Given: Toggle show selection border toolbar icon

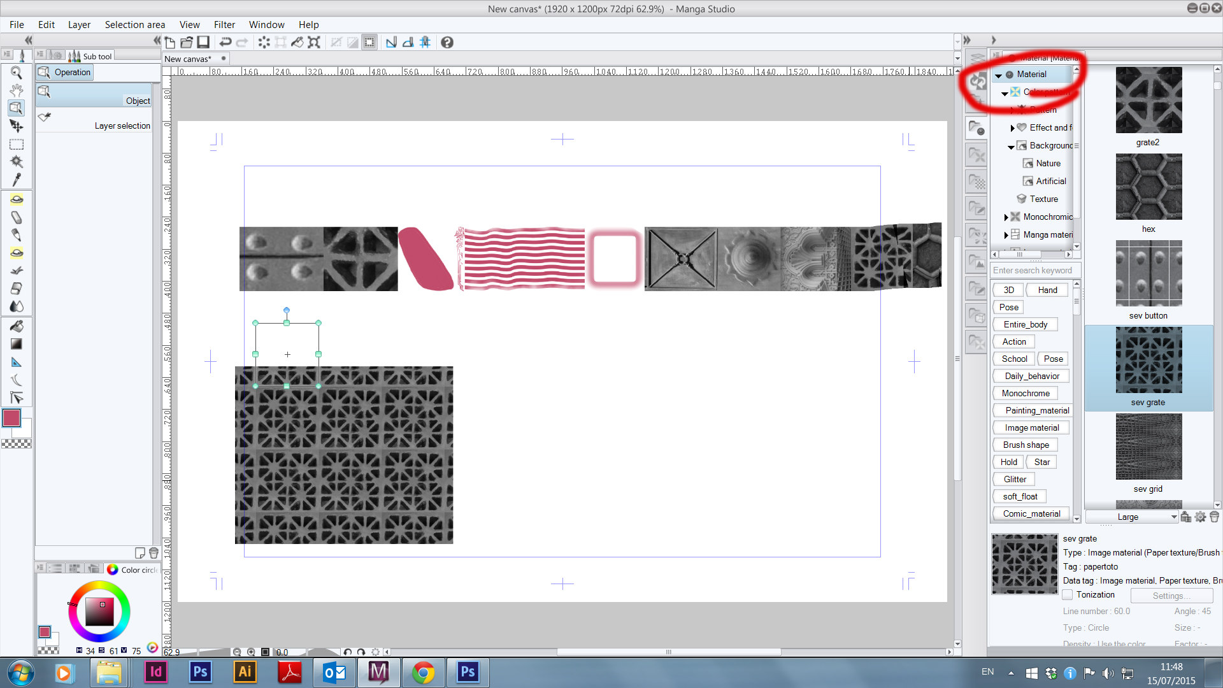Looking at the screenshot, I should point(369,43).
